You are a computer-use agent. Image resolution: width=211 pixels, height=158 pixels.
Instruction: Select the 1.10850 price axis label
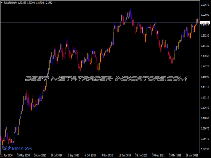click(204, 118)
